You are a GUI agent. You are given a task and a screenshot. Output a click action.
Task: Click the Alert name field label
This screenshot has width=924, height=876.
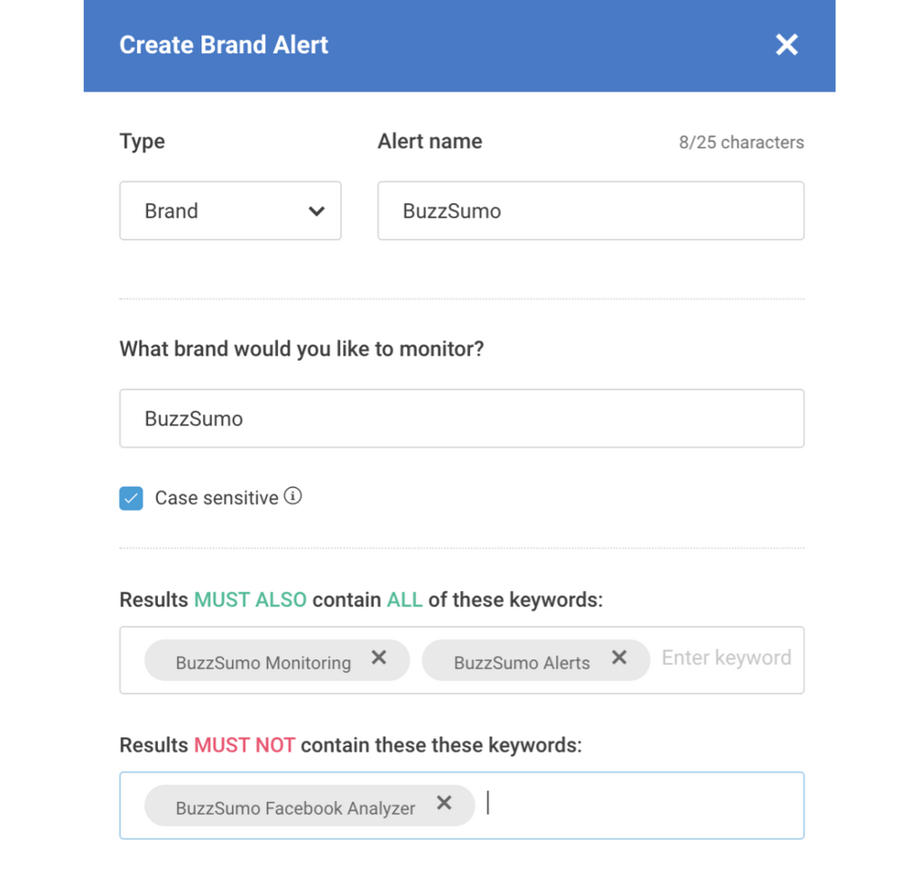pos(430,142)
